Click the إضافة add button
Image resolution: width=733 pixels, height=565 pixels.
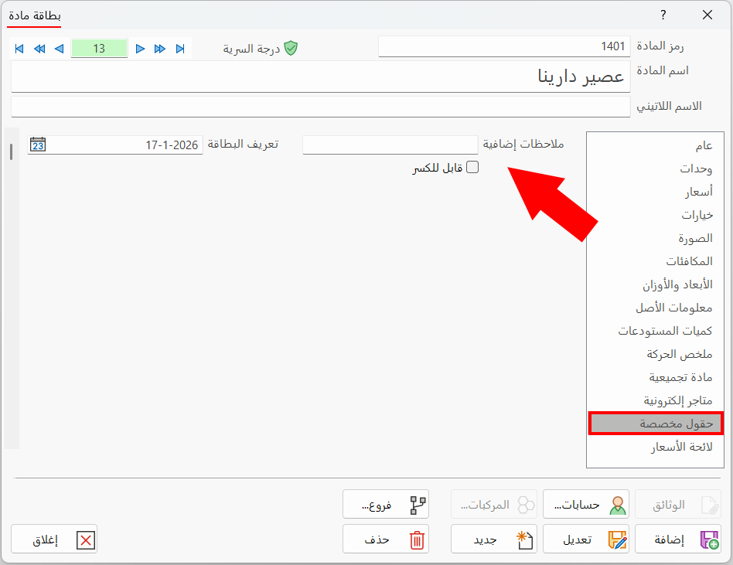pyautogui.click(x=678, y=539)
